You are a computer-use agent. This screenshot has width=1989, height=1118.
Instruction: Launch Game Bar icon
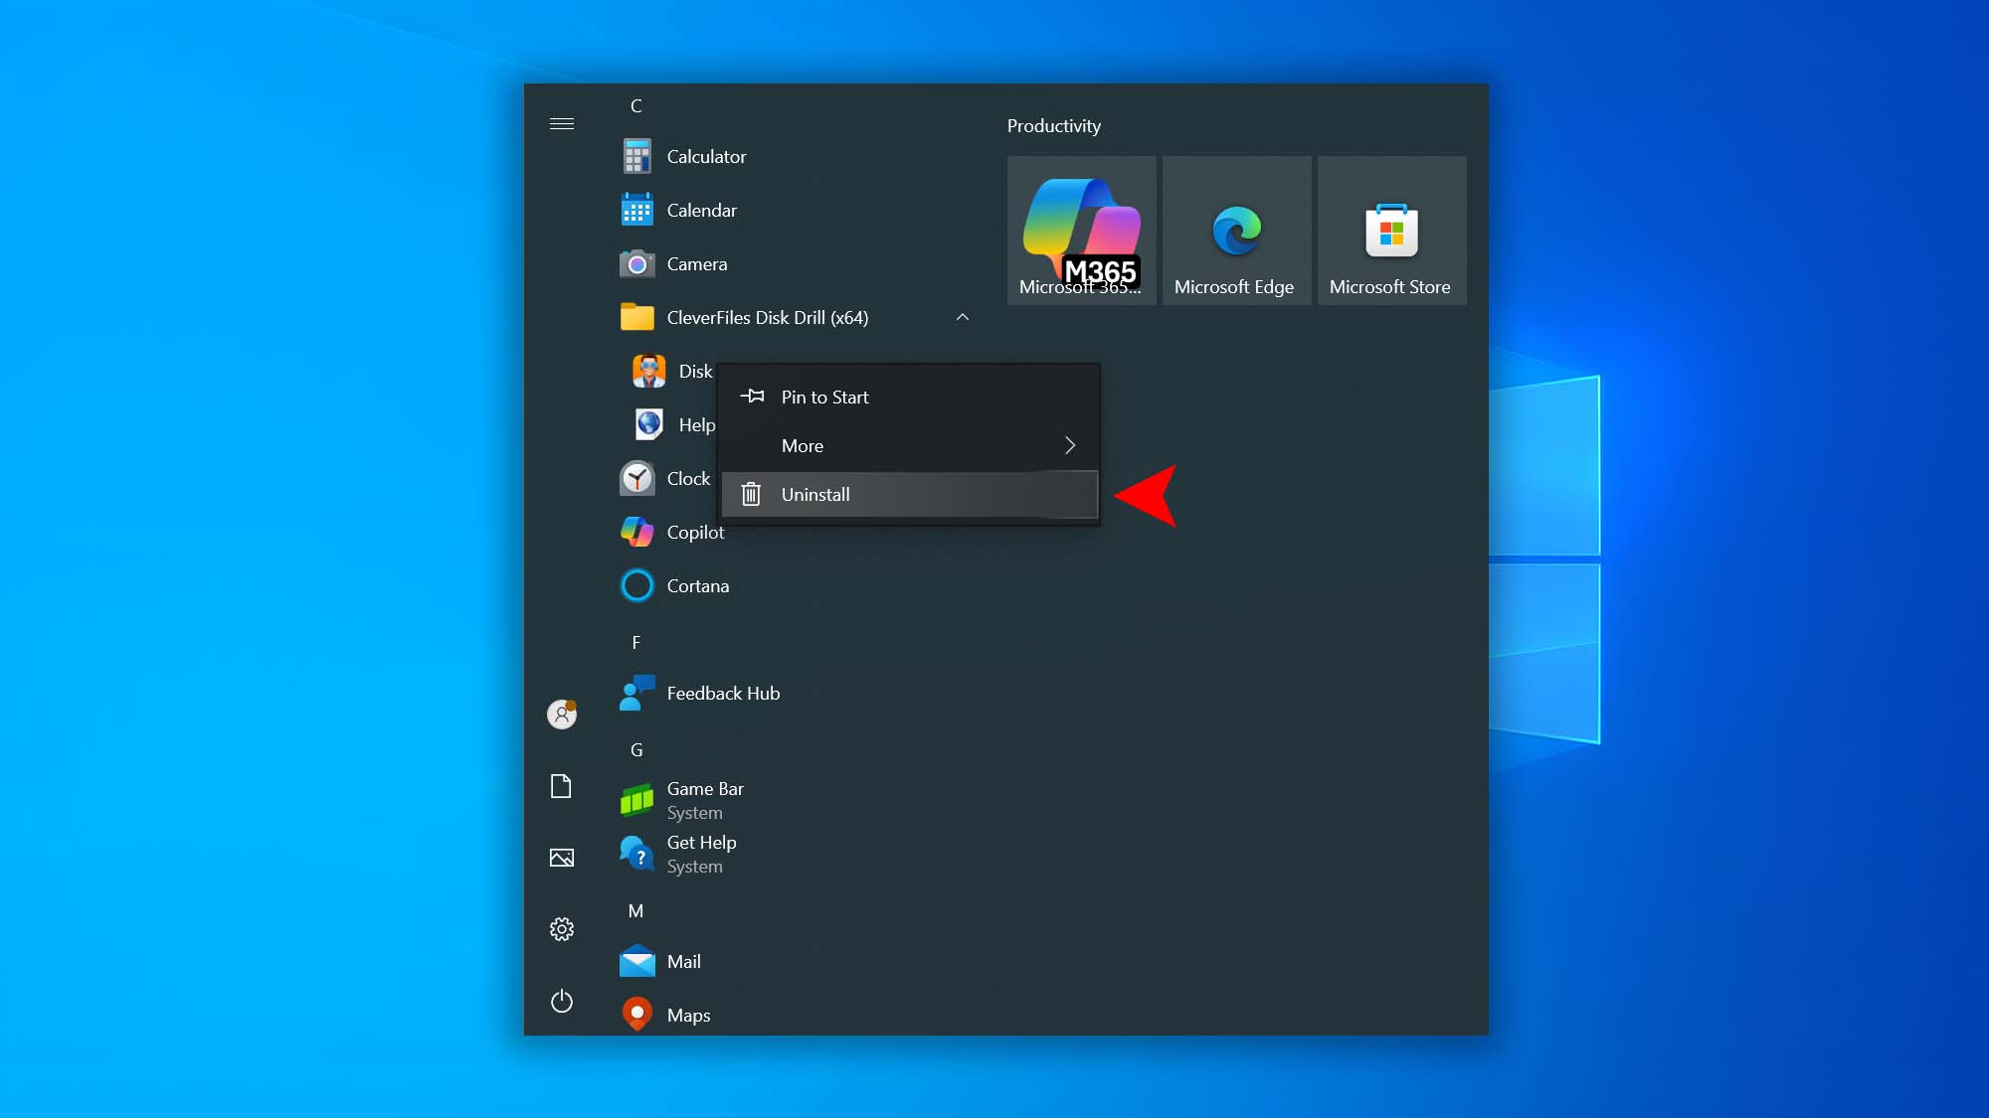point(636,800)
